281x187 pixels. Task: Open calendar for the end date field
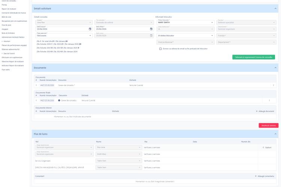click(151, 29)
